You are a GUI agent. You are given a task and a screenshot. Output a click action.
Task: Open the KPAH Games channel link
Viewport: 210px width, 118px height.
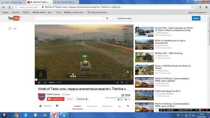(x=53, y=94)
